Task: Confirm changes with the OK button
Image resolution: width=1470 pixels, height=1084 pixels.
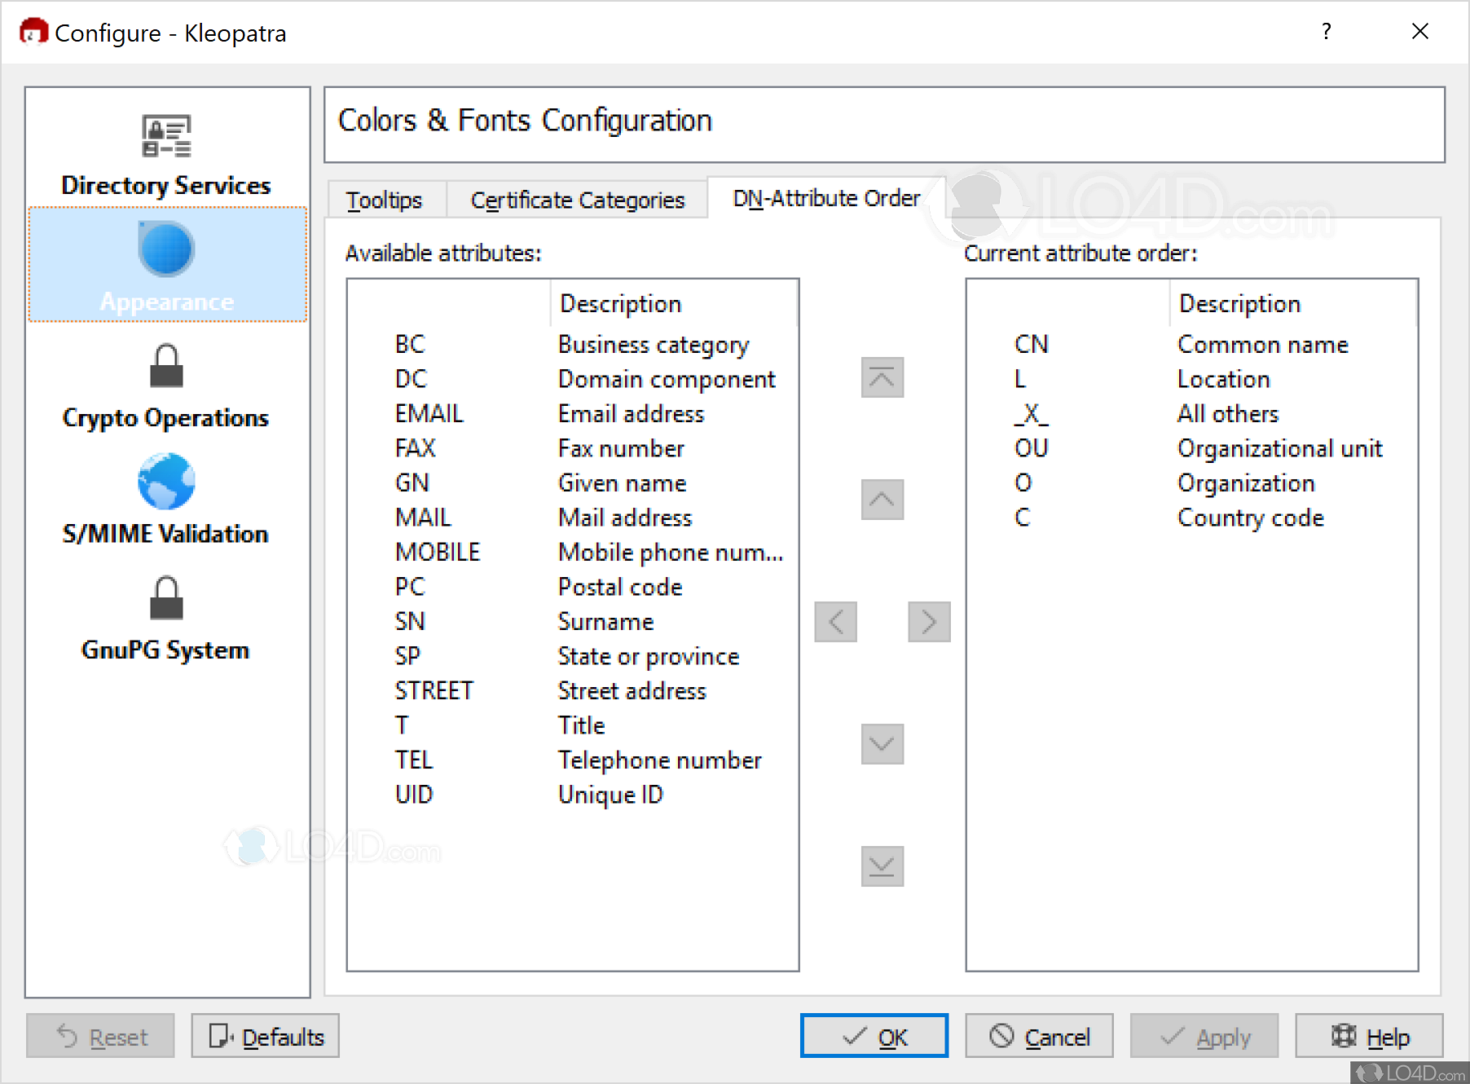Action: (874, 1036)
